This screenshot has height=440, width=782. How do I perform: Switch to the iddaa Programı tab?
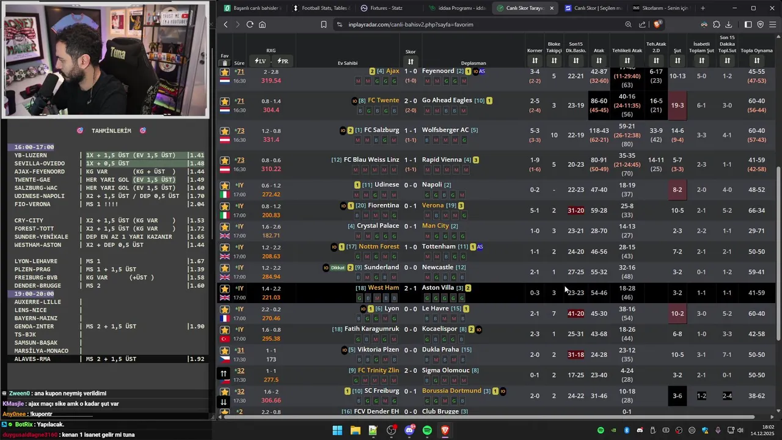click(x=457, y=8)
